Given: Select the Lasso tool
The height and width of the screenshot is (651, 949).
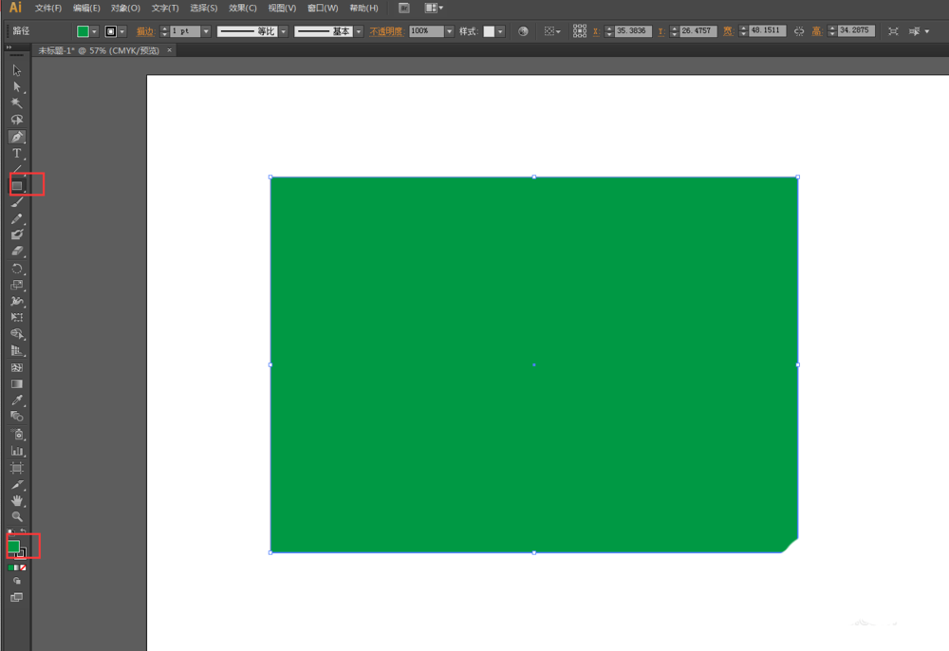Looking at the screenshot, I should [x=16, y=120].
